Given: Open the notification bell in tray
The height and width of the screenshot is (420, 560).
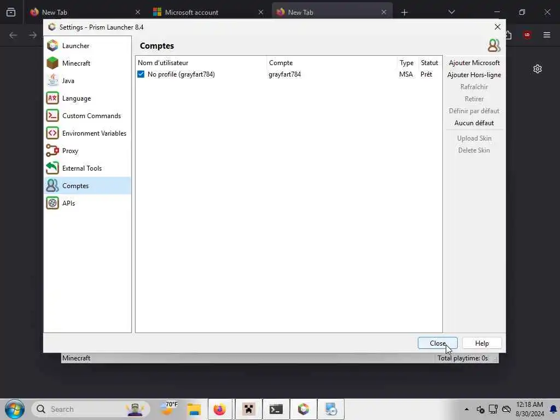Looking at the screenshot, I should tap(553, 409).
